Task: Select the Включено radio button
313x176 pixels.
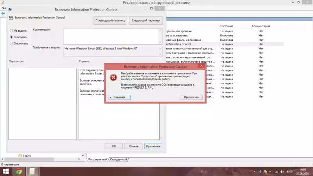Action: point(11,37)
